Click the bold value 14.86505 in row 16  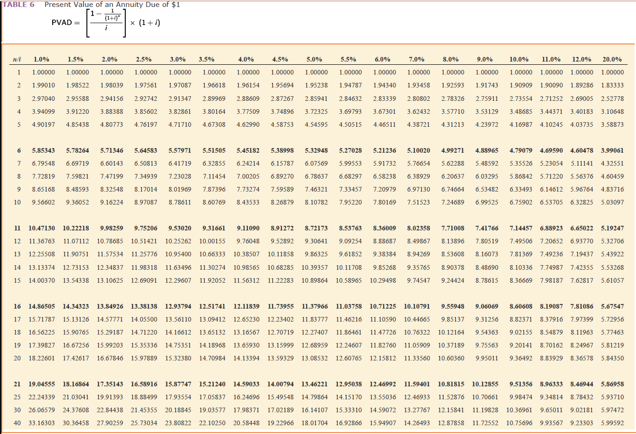pyautogui.click(x=42, y=306)
